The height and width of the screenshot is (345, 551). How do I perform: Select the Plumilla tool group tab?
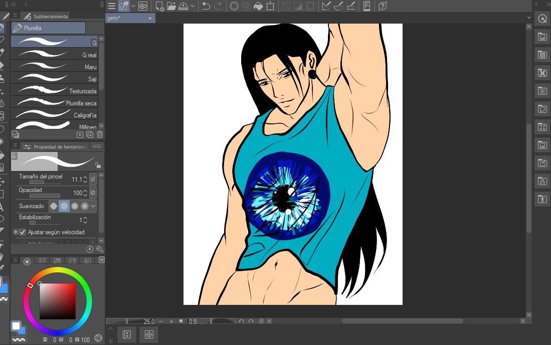point(49,28)
